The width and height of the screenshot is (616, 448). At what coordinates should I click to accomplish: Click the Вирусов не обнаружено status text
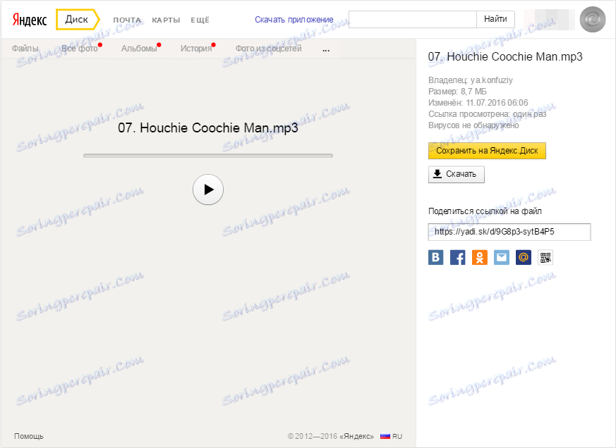click(473, 125)
